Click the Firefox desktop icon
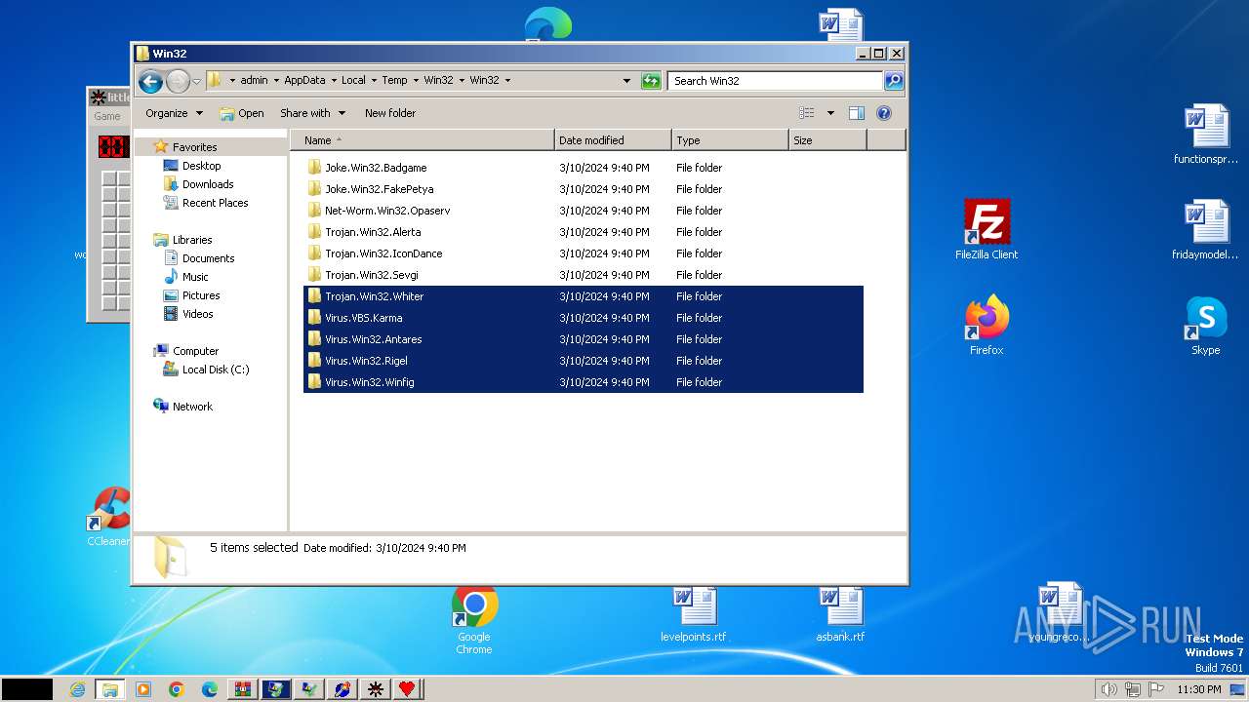This screenshot has width=1249, height=702. point(987,325)
